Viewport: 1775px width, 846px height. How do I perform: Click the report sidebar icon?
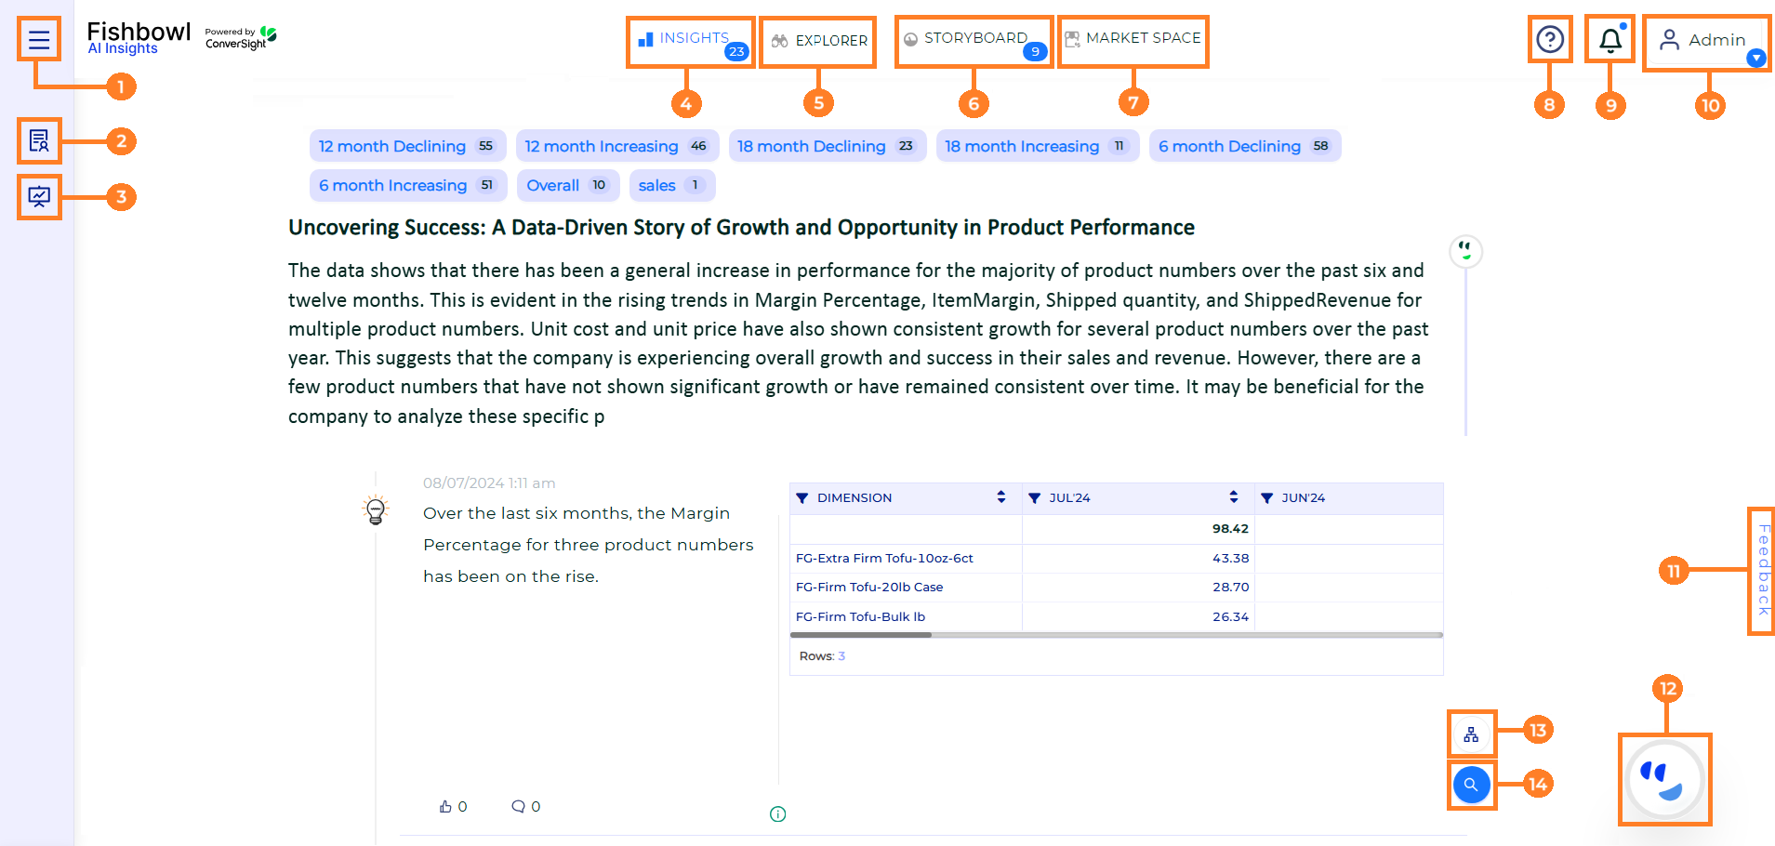pyautogui.click(x=39, y=141)
